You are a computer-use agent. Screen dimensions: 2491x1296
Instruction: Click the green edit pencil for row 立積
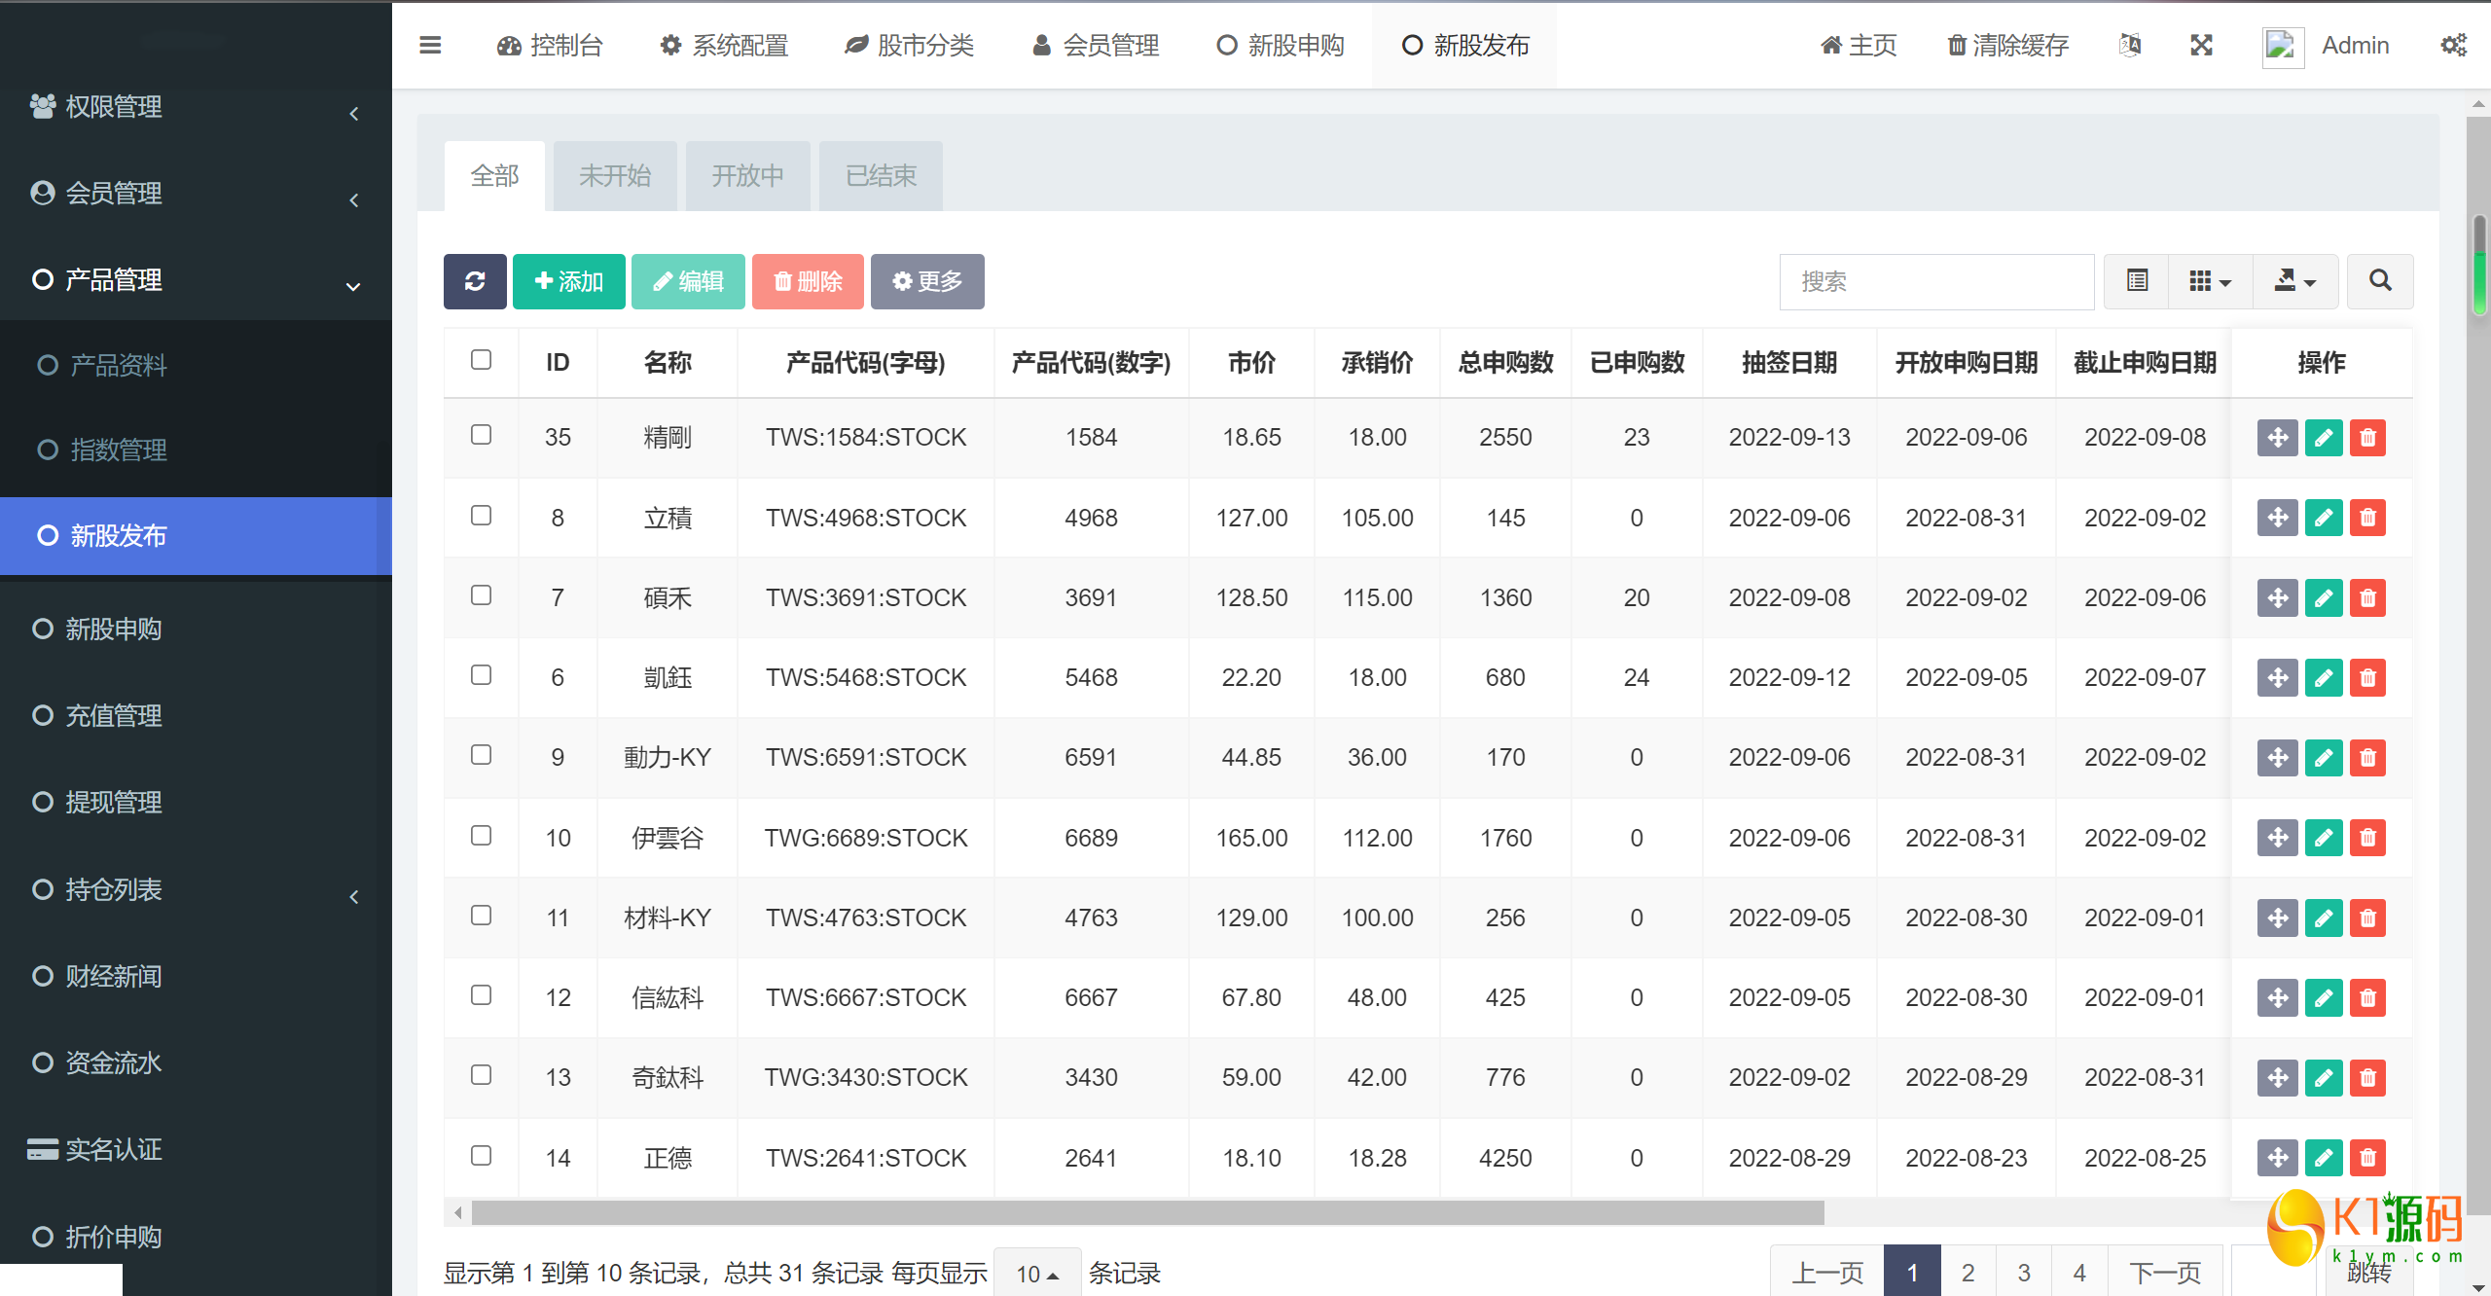(x=2323, y=518)
